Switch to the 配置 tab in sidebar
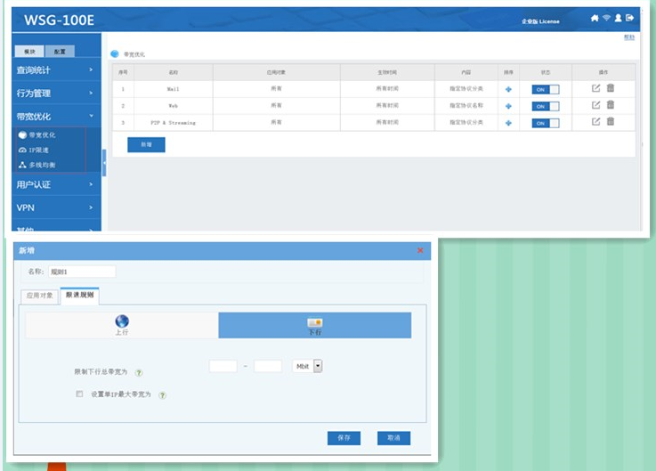This screenshot has width=656, height=471. (x=59, y=52)
